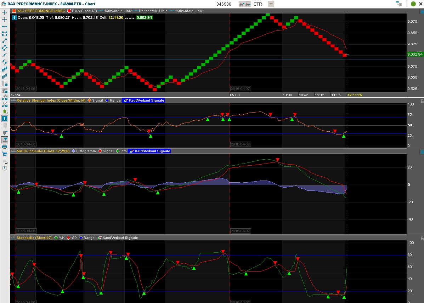This screenshot has width=424, height=303.
Task: Click the orange Signal diamond in RSI legend
Action: pos(90,100)
